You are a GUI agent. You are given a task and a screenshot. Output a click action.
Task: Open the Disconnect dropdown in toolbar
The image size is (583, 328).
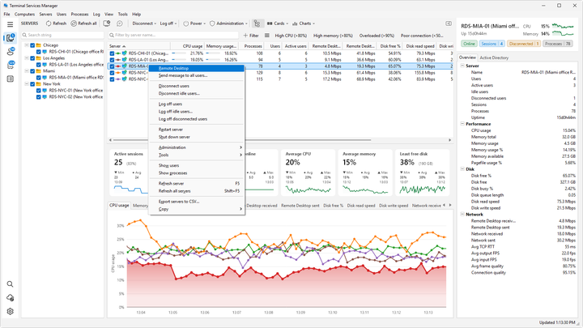[144, 23]
